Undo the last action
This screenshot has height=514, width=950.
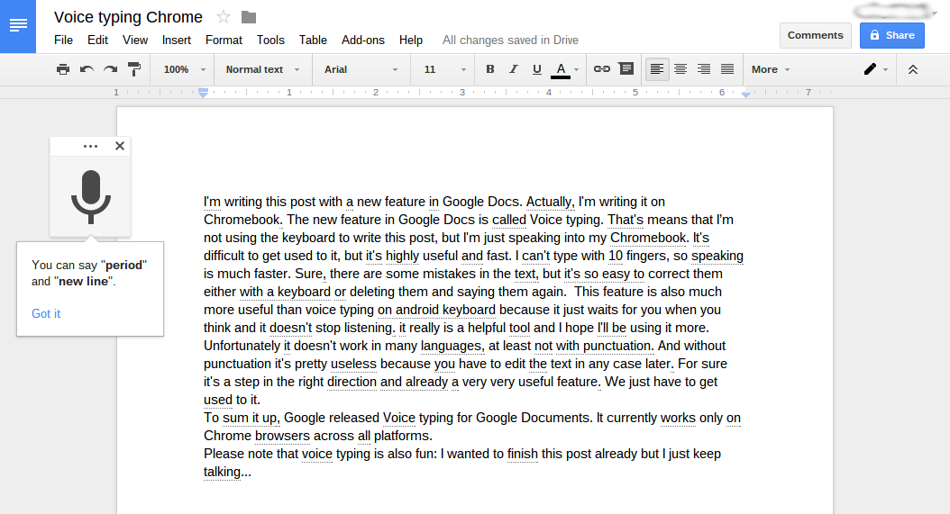click(x=87, y=69)
